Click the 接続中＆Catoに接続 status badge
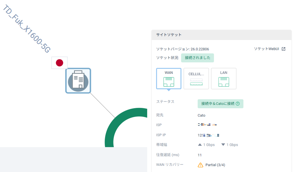The width and height of the screenshot is (300, 172). (220, 104)
